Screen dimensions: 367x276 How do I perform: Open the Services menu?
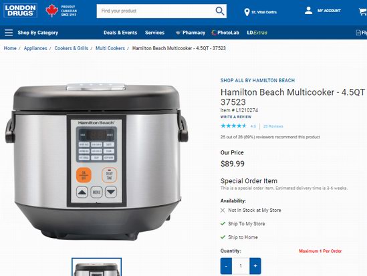pyautogui.click(x=154, y=33)
